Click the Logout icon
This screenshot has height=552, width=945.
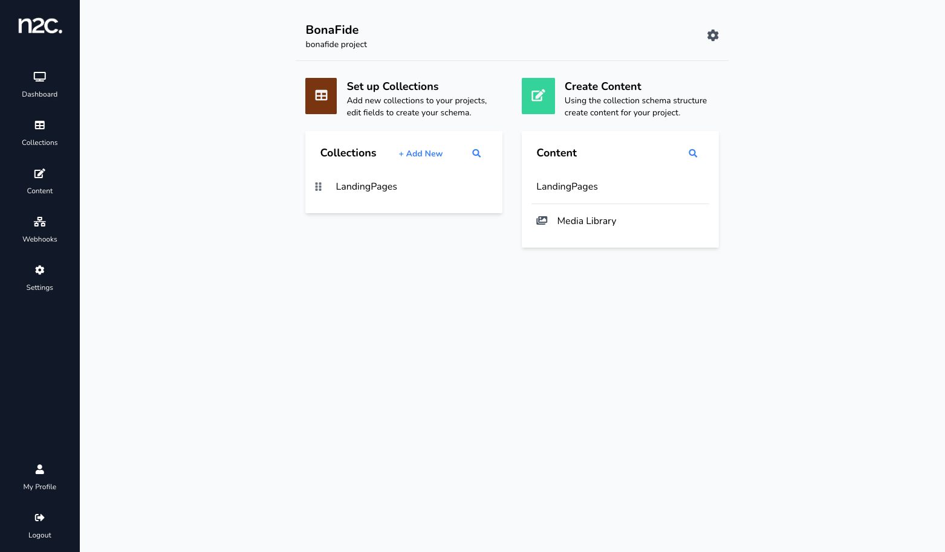click(x=40, y=518)
